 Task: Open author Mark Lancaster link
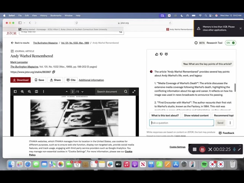point(19,62)
